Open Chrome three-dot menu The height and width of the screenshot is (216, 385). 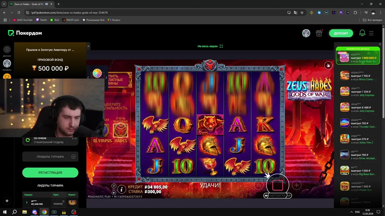point(380,13)
